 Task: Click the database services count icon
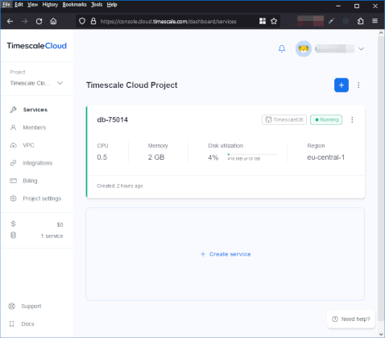point(13,236)
